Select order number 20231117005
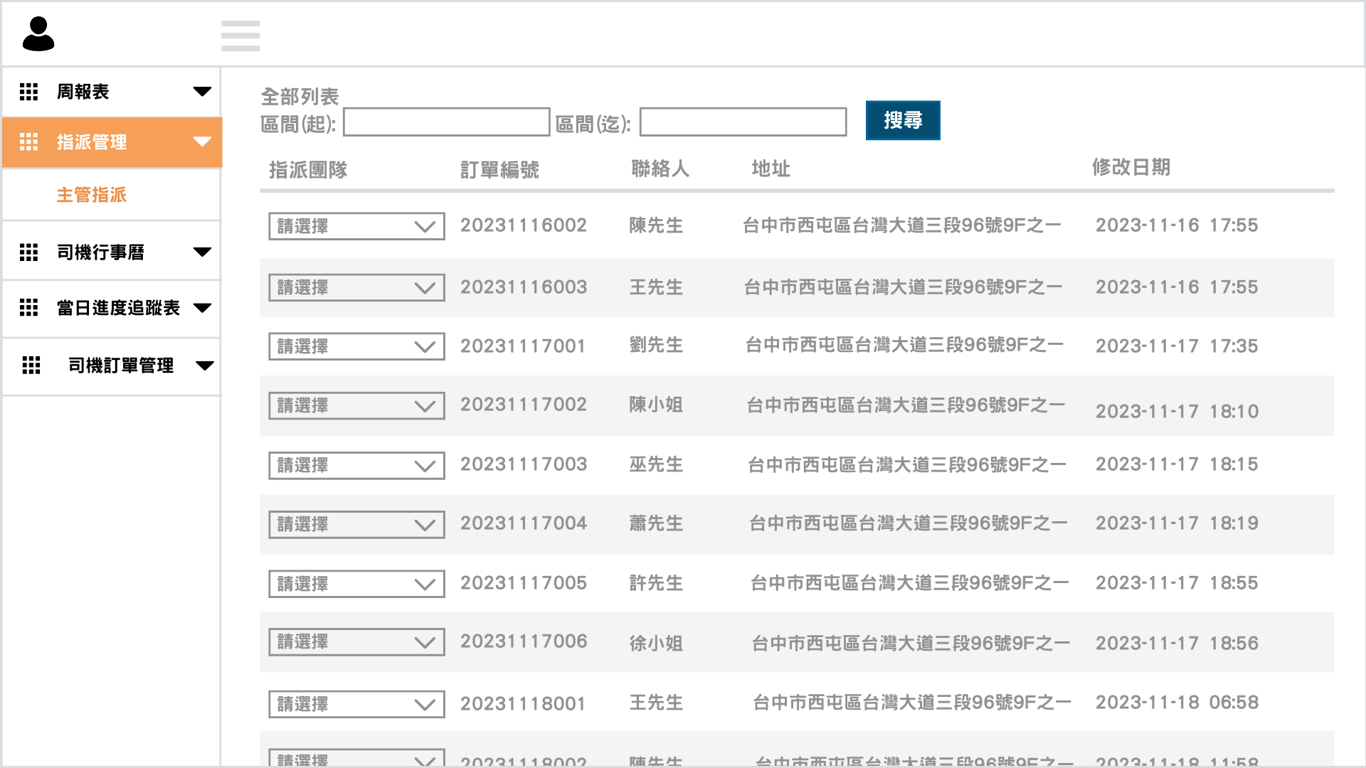The height and width of the screenshot is (768, 1366). pyautogui.click(x=524, y=583)
